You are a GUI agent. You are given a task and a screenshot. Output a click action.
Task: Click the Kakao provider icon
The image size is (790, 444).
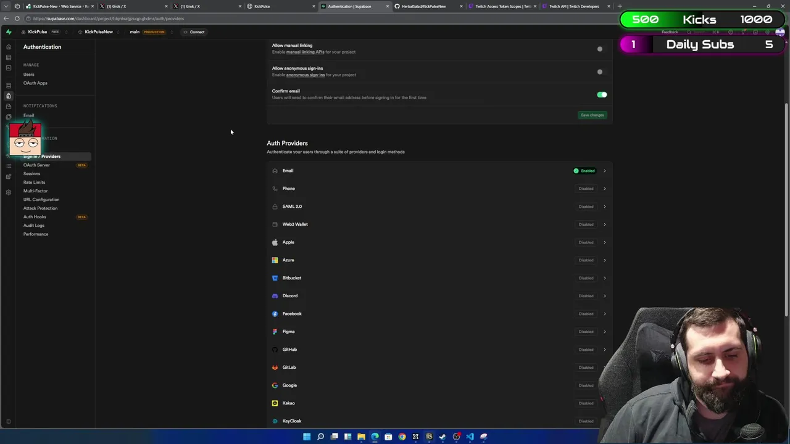[x=275, y=403]
